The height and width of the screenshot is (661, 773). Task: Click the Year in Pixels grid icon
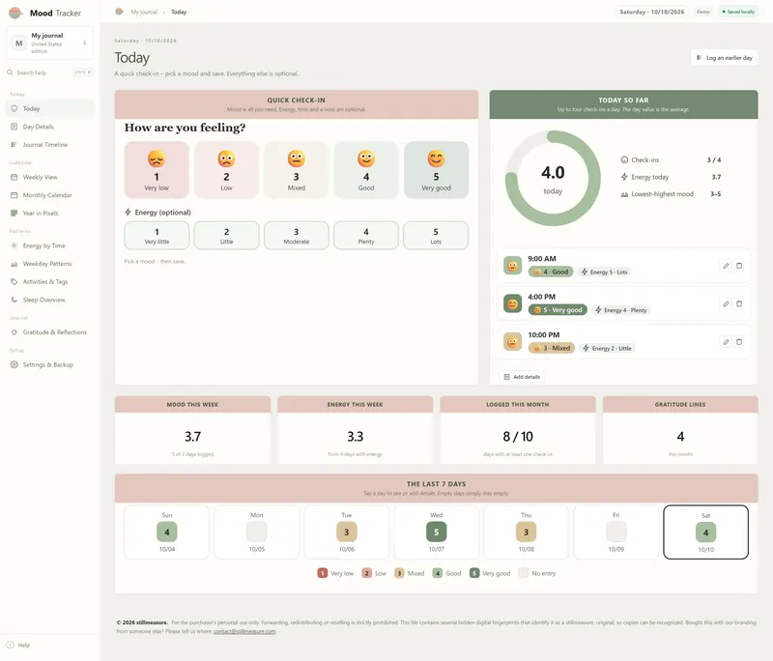14,213
